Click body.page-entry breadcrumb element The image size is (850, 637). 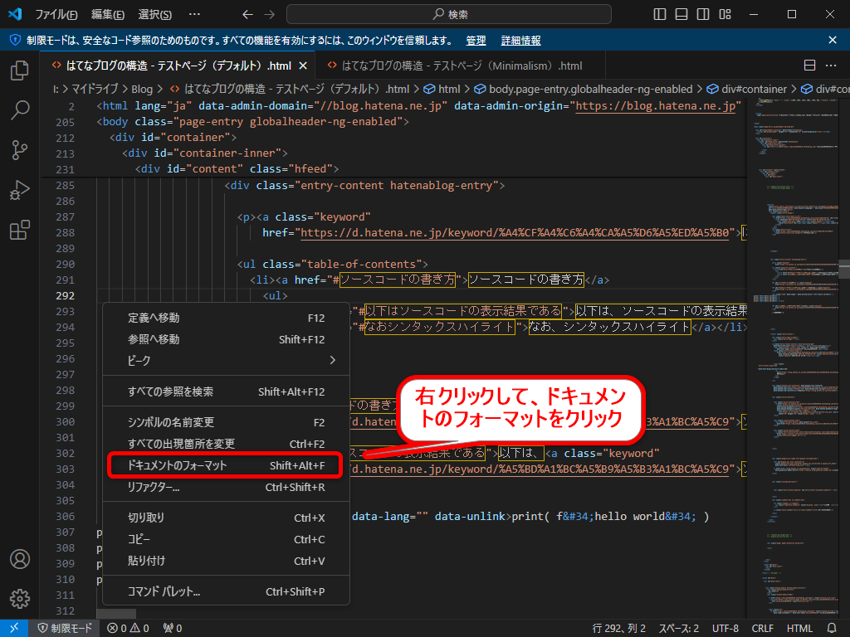pyautogui.click(x=584, y=89)
